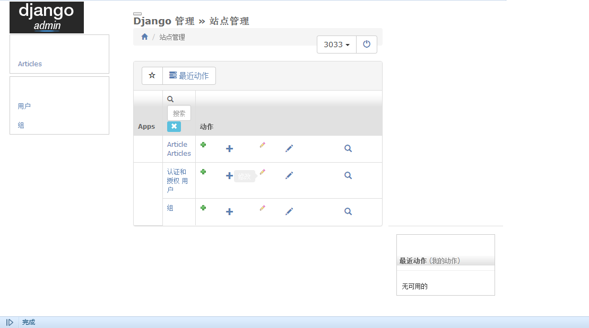Image resolution: width=589 pixels, height=328 pixels.
Task: Clear search with the blue X button
Action: 174,127
